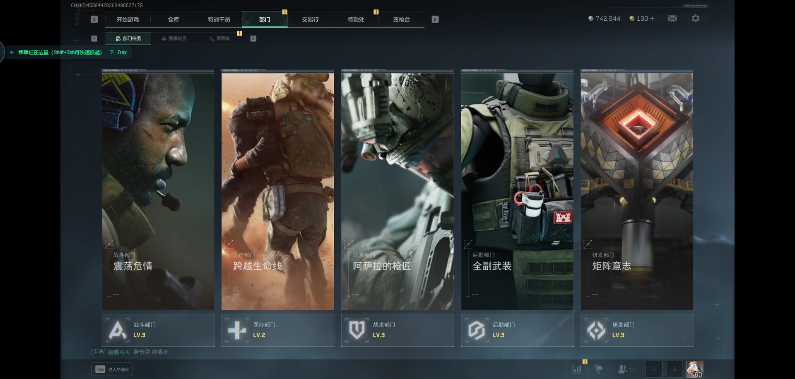The image size is (795, 379).
Task: Click the world chat message line
Action: [130, 352]
